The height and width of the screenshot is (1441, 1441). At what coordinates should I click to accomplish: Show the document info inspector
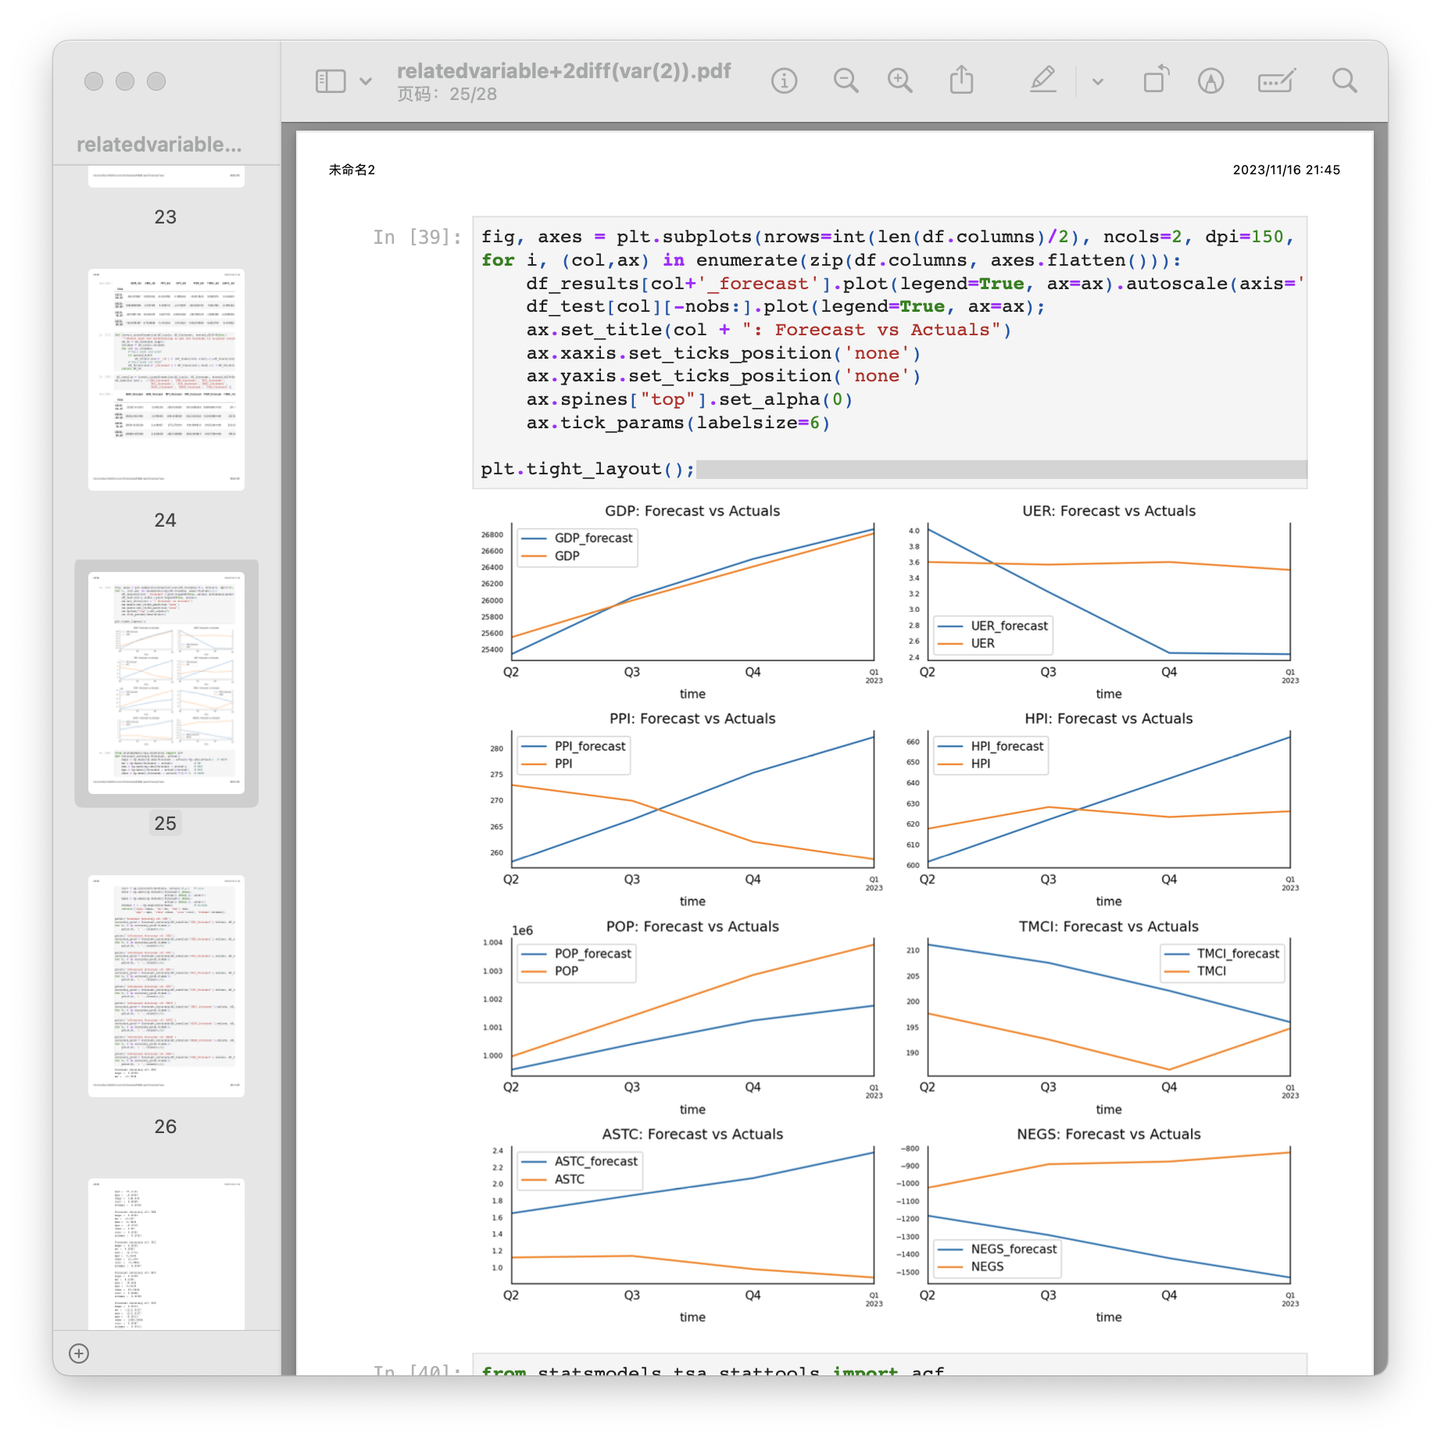(784, 81)
